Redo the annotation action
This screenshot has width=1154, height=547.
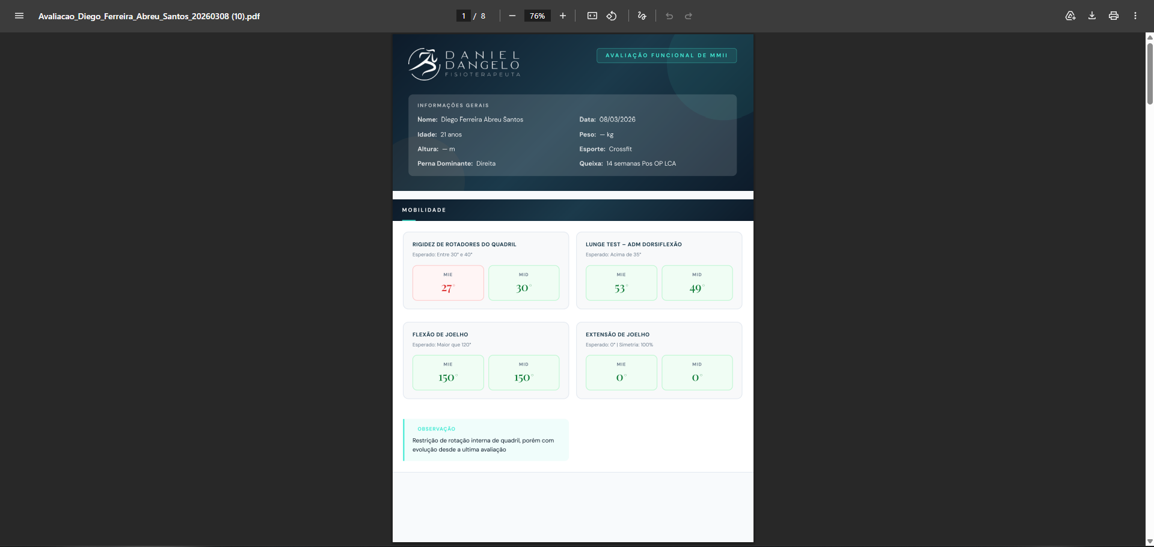tap(689, 16)
